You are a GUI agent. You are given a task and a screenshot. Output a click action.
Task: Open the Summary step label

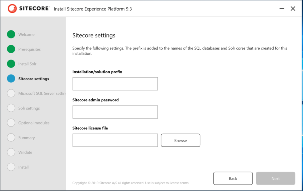pyautogui.click(x=26, y=138)
